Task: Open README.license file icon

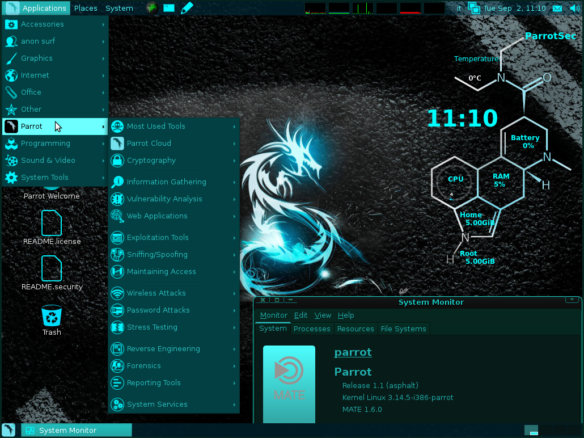Action: 52,223
